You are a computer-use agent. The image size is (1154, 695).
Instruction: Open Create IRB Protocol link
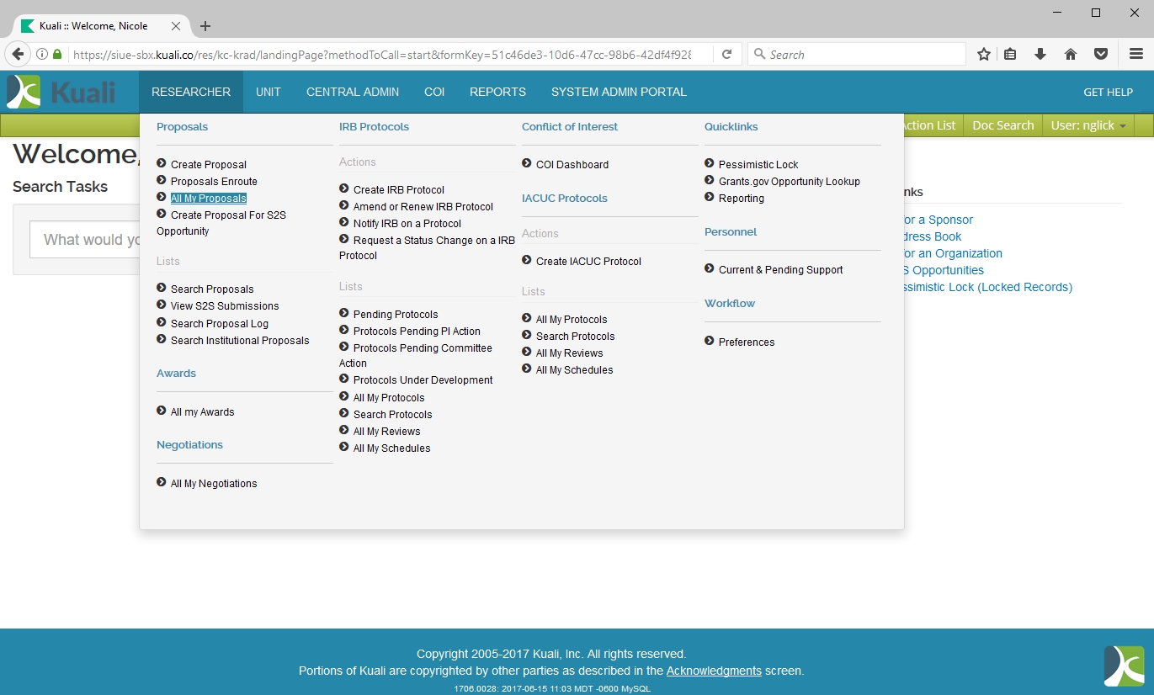pos(398,190)
